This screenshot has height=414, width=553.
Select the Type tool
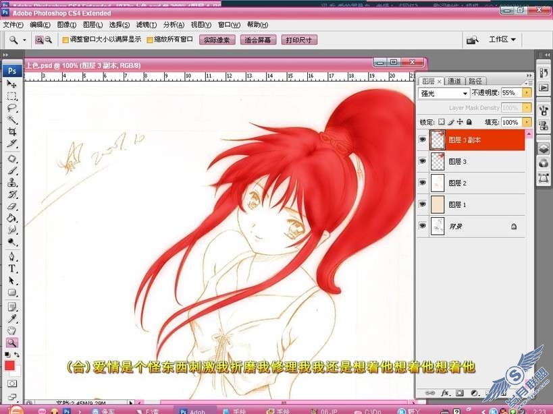(x=12, y=268)
